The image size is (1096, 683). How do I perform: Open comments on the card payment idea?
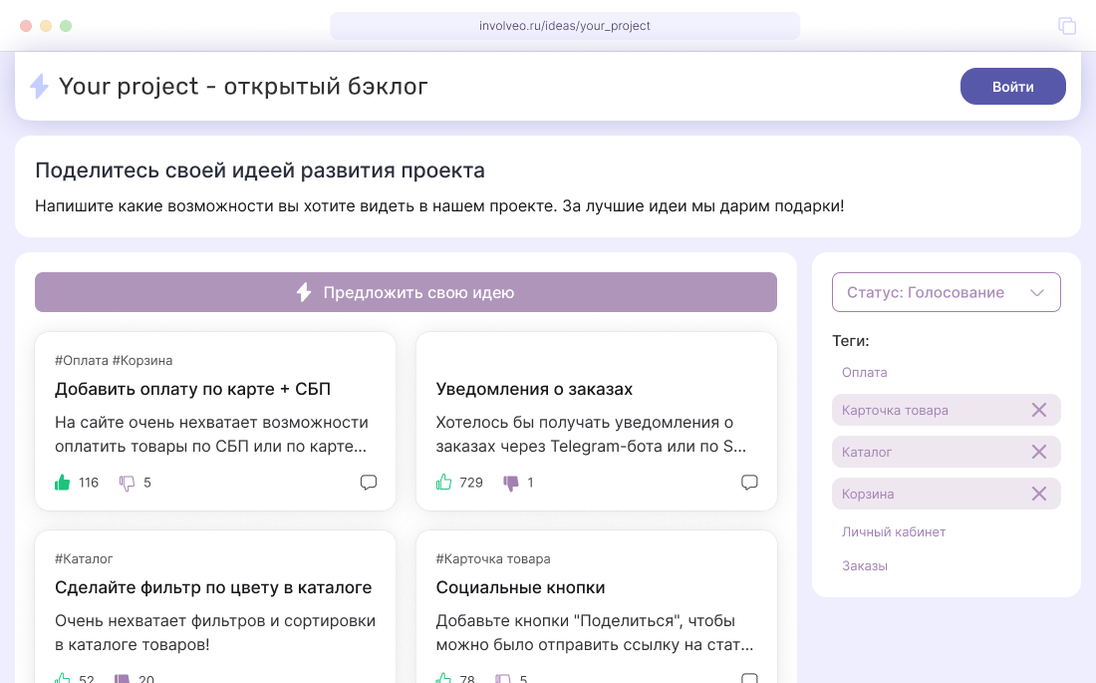(x=369, y=483)
